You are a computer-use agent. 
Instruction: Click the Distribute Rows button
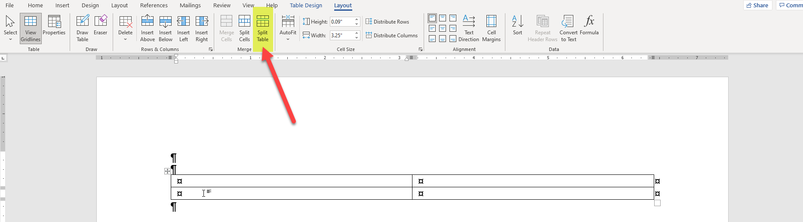click(387, 22)
